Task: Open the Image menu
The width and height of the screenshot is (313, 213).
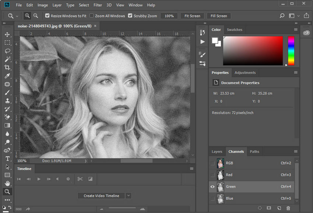Action: (x=43, y=5)
